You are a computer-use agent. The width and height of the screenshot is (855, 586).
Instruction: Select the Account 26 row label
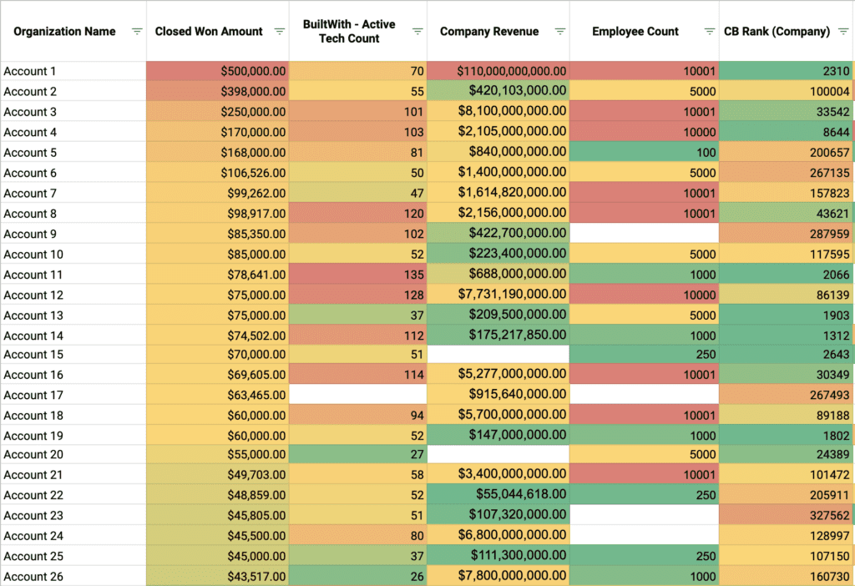tap(73, 577)
